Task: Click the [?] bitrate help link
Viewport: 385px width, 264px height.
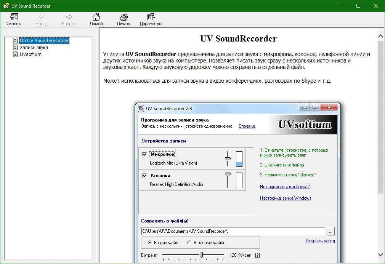Action: point(257,255)
